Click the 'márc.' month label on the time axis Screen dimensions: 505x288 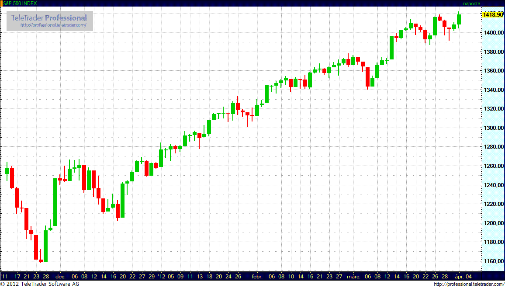click(x=353, y=277)
